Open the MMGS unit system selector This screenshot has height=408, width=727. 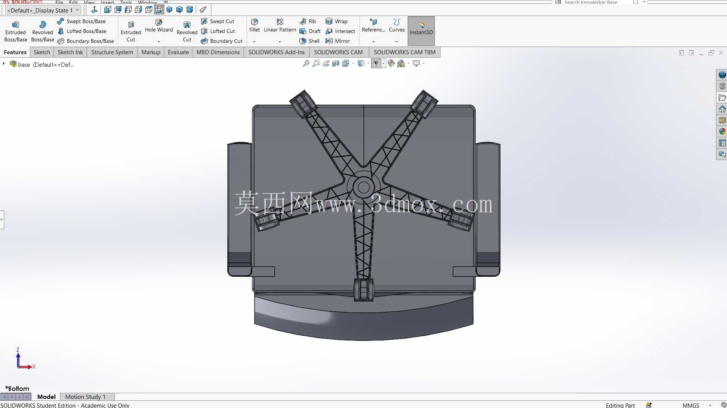click(691, 405)
